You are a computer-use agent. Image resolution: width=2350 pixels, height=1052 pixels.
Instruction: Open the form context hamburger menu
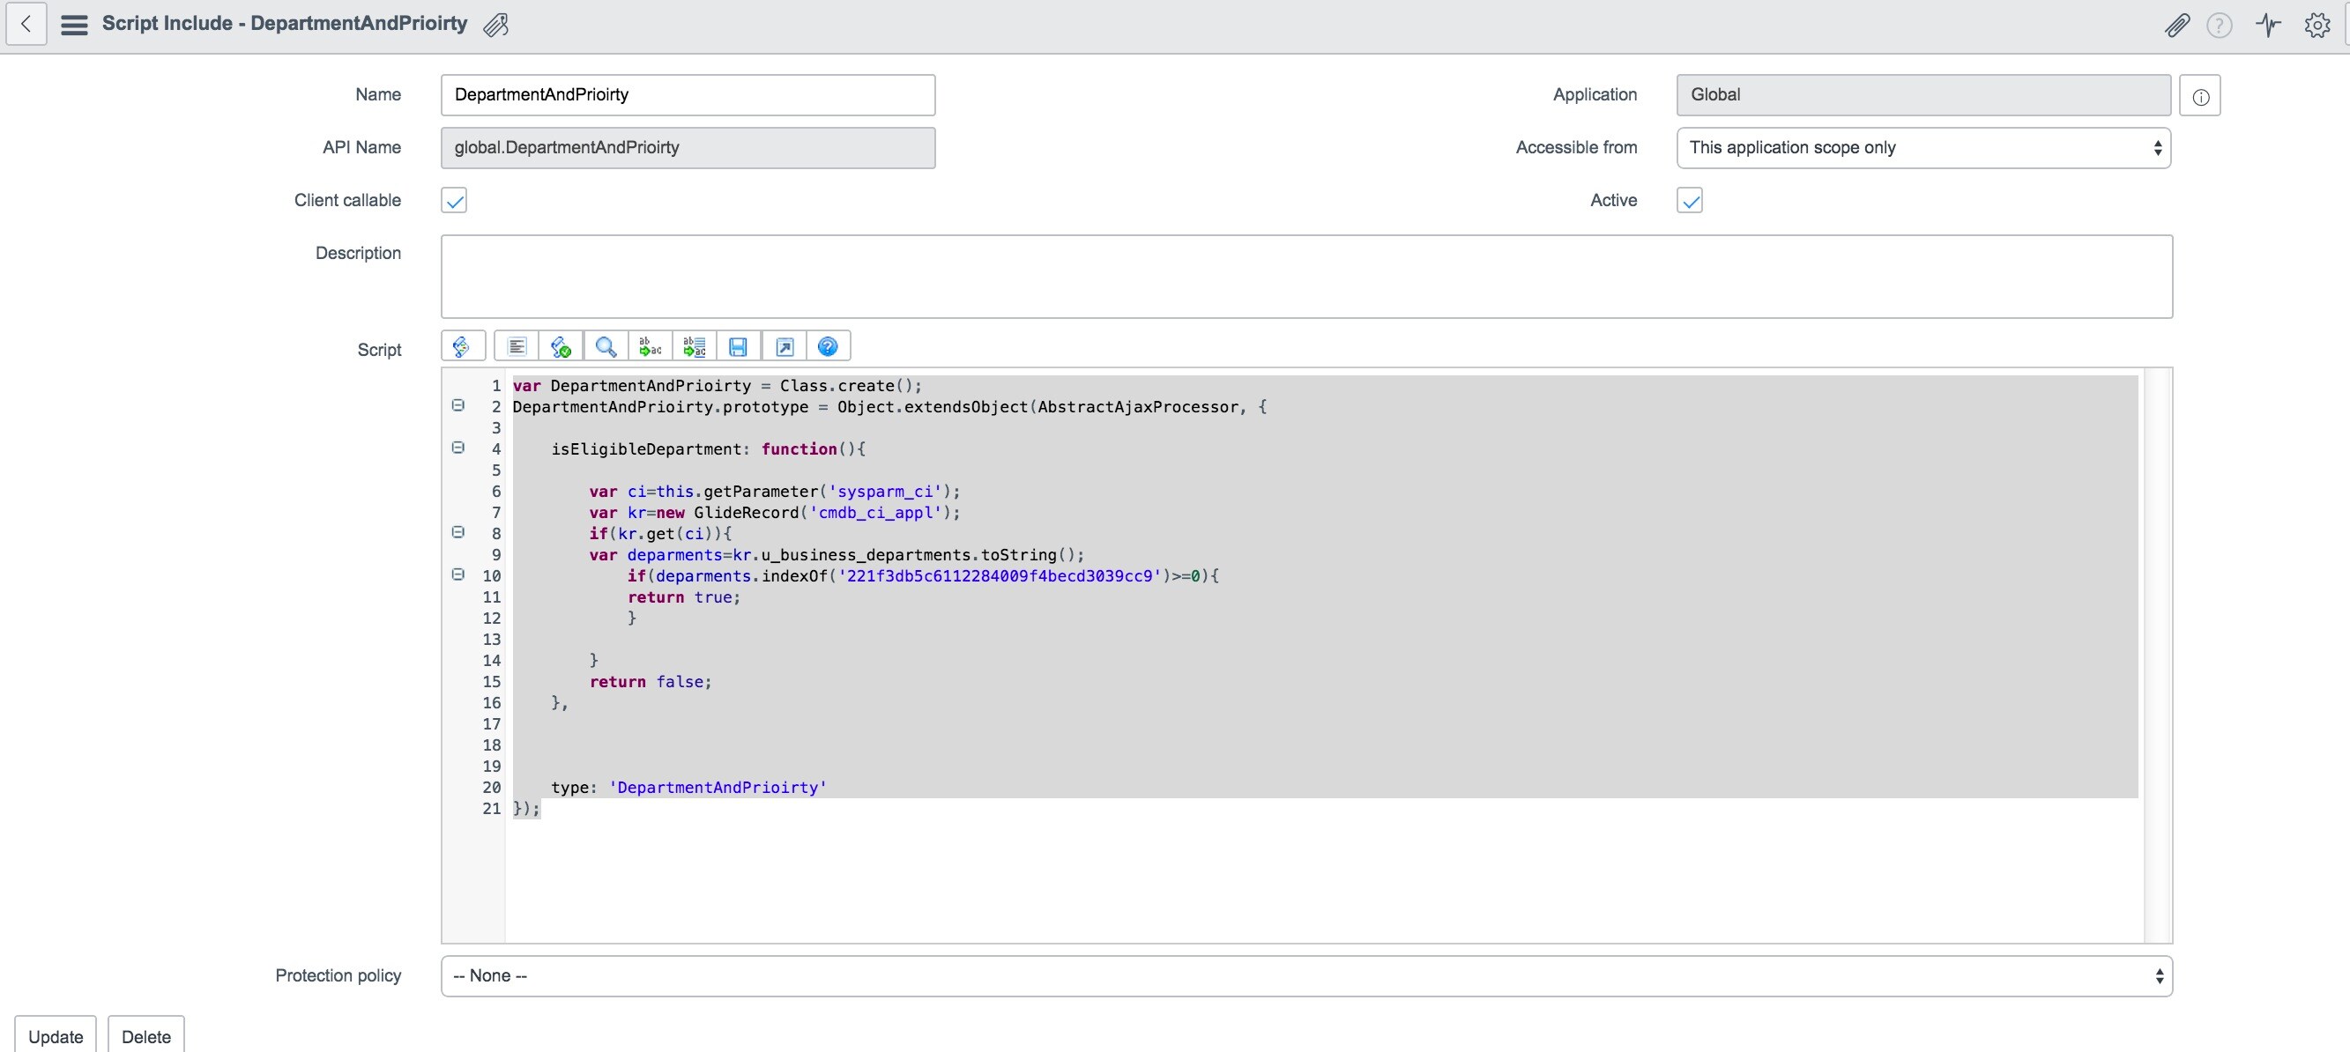74,25
